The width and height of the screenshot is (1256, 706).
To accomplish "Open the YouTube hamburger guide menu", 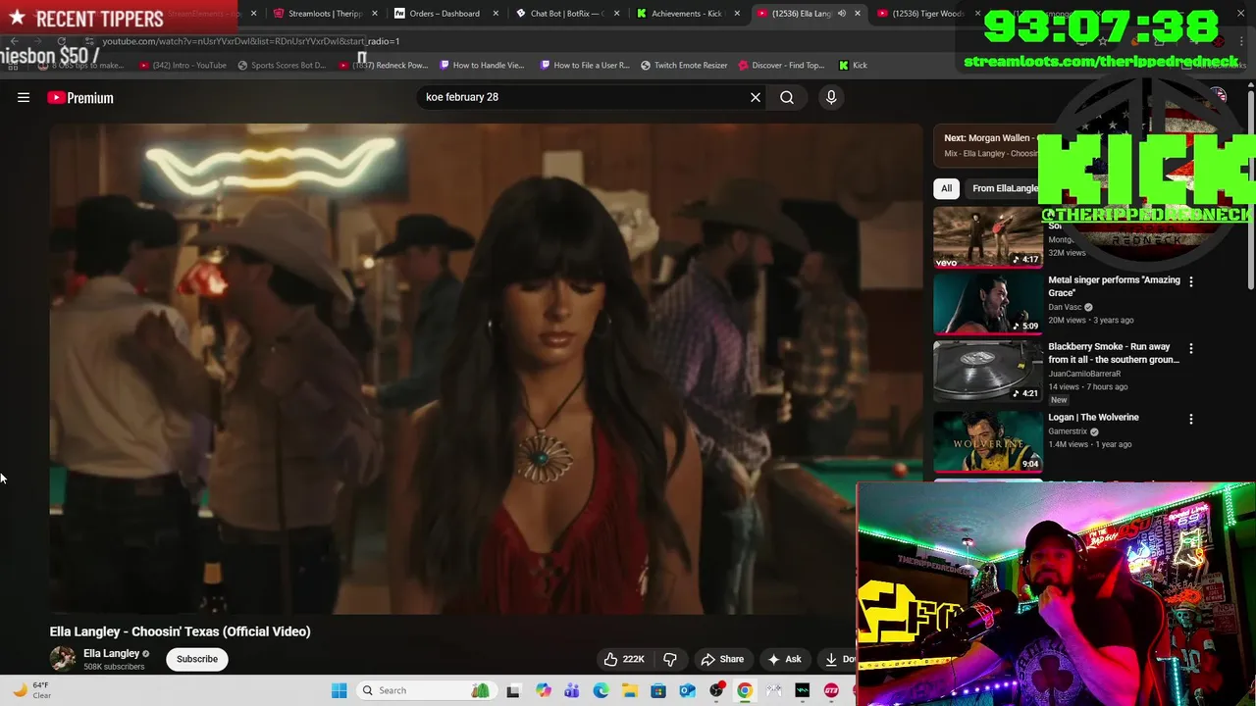I will (x=24, y=97).
